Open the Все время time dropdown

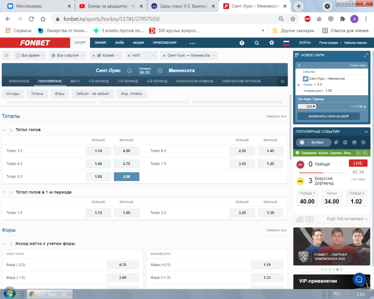click(30, 55)
